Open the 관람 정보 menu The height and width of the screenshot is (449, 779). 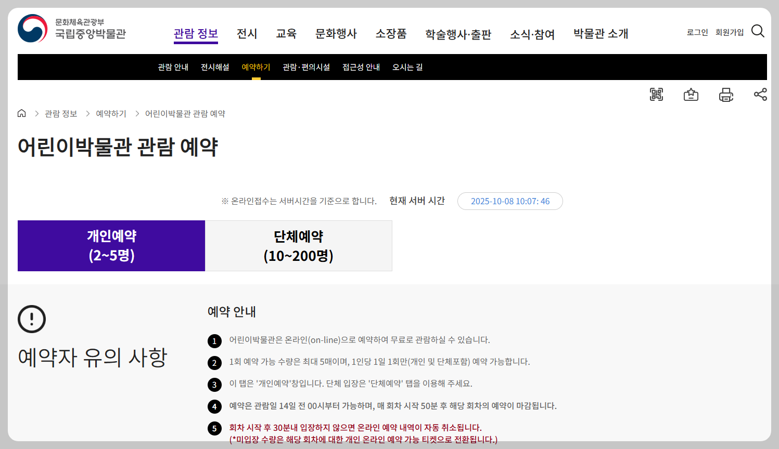(196, 33)
